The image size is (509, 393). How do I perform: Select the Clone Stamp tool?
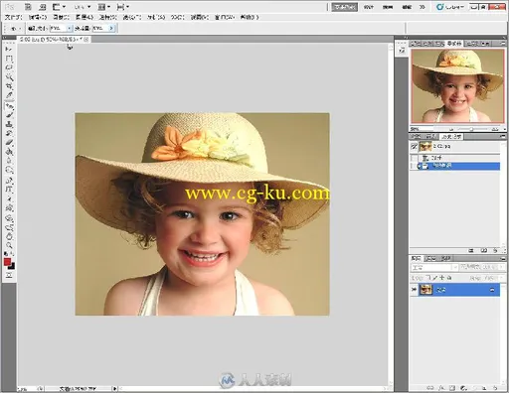[x=9, y=124]
